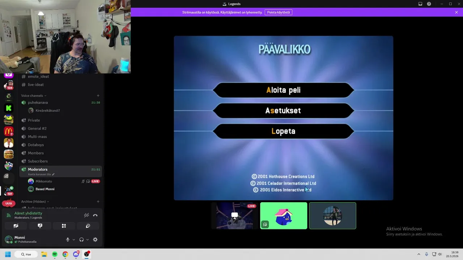This screenshot has width=463, height=260.
Task: Open OBS Studio from the taskbar
Action: pos(86,254)
